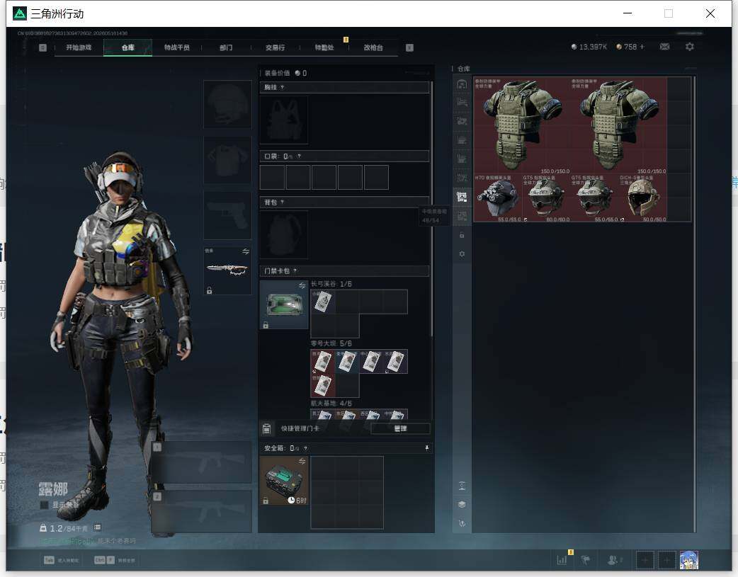The width and height of the screenshot is (738, 577).
Task: Select the third warehouse sidebar category icon
Action: point(462,122)
